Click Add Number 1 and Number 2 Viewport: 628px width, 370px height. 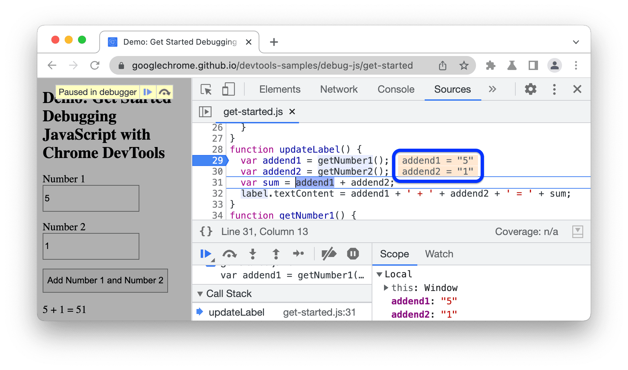[105, 280]
